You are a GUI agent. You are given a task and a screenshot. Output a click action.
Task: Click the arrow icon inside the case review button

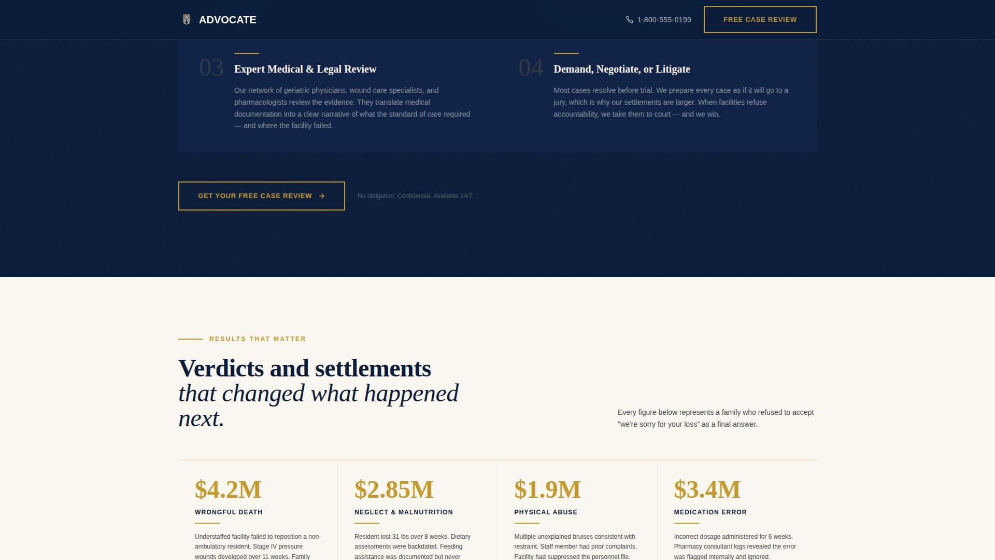tap(322, 196)
